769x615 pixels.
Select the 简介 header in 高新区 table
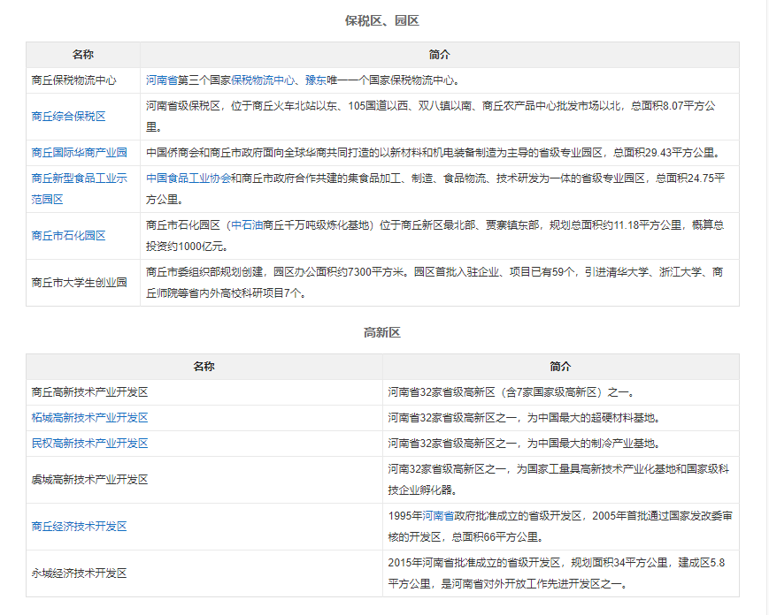(x=560, y=367)
